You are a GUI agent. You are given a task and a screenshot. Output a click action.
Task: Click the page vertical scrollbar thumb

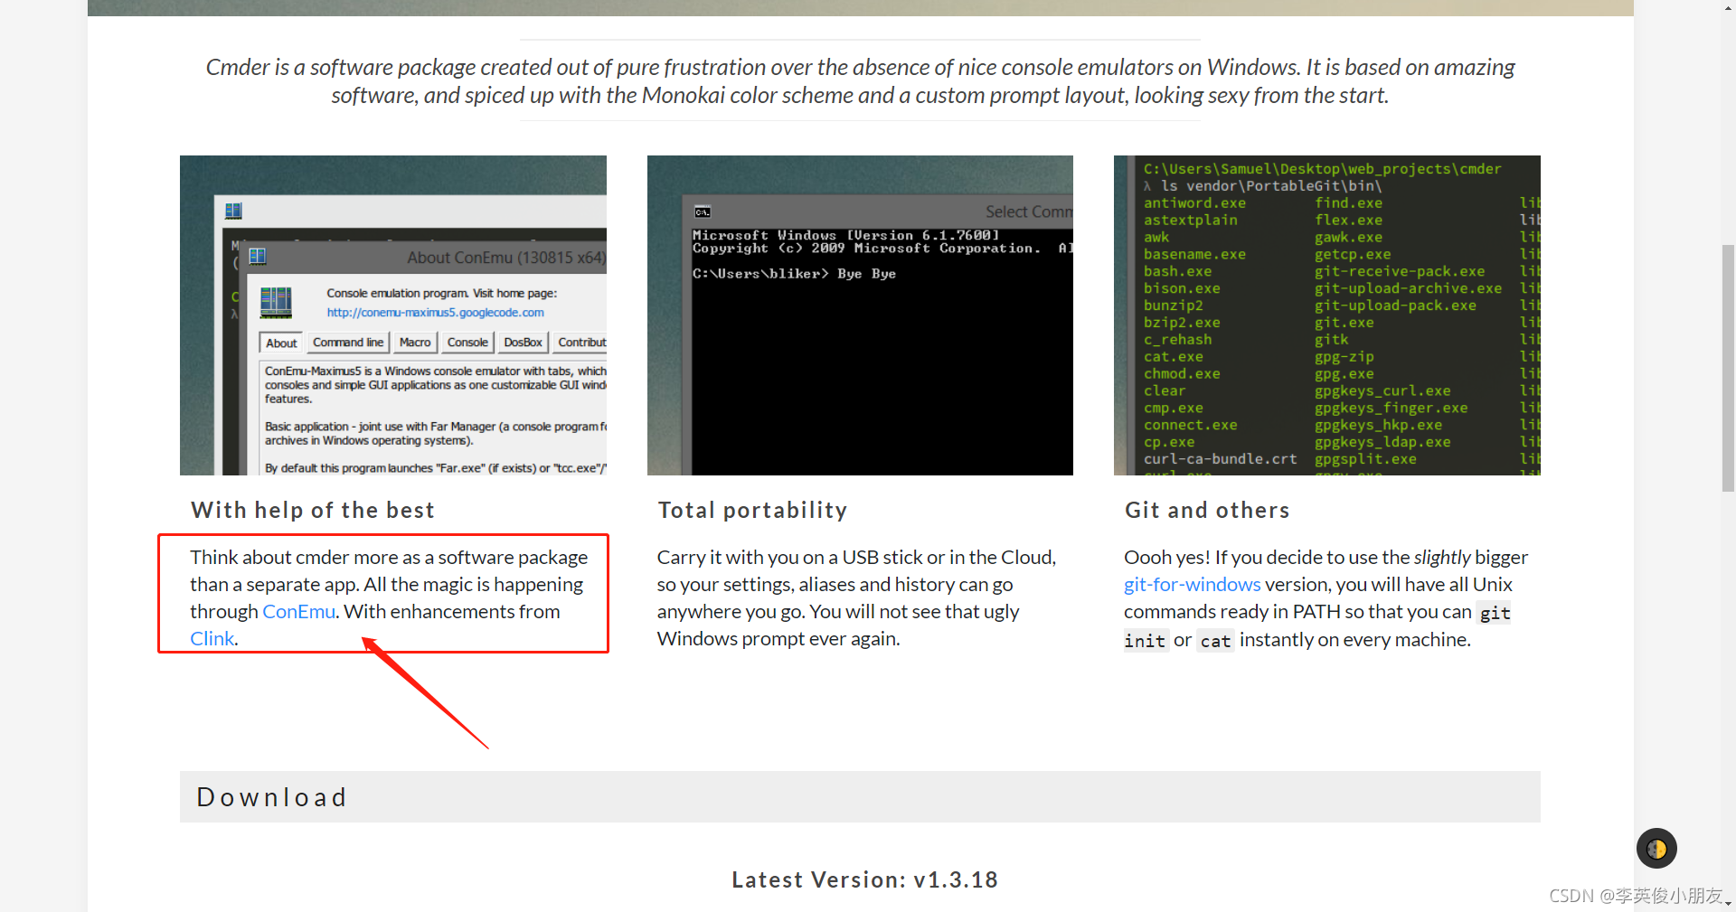[x=1728, y=368]
